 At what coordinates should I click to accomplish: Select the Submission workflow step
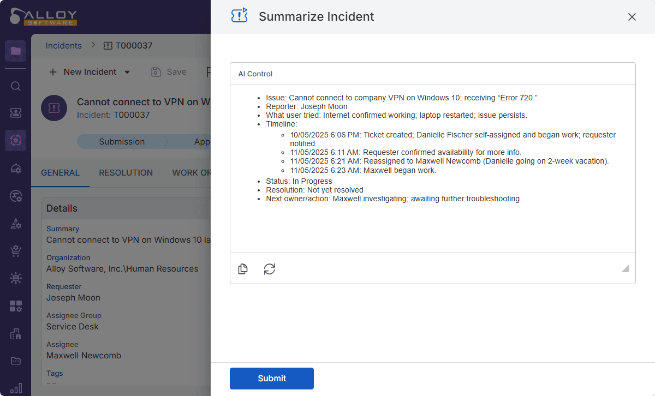point(122,142)
